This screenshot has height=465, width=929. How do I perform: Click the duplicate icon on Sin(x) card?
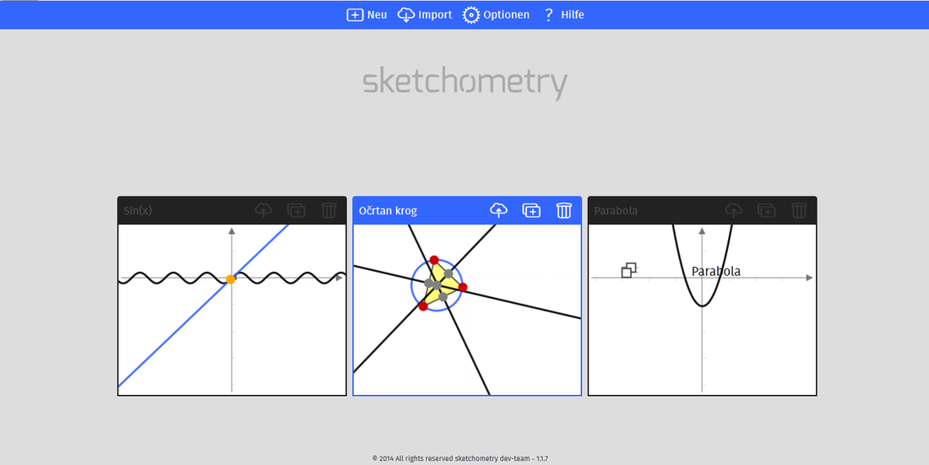296,210
